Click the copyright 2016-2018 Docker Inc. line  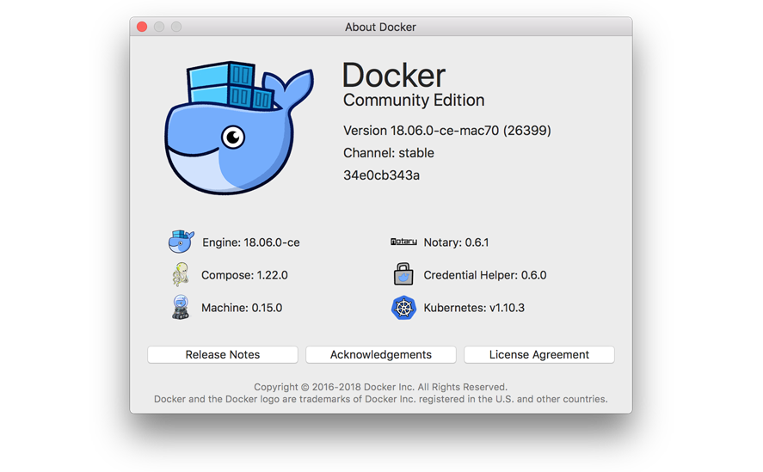pos(380,387)
